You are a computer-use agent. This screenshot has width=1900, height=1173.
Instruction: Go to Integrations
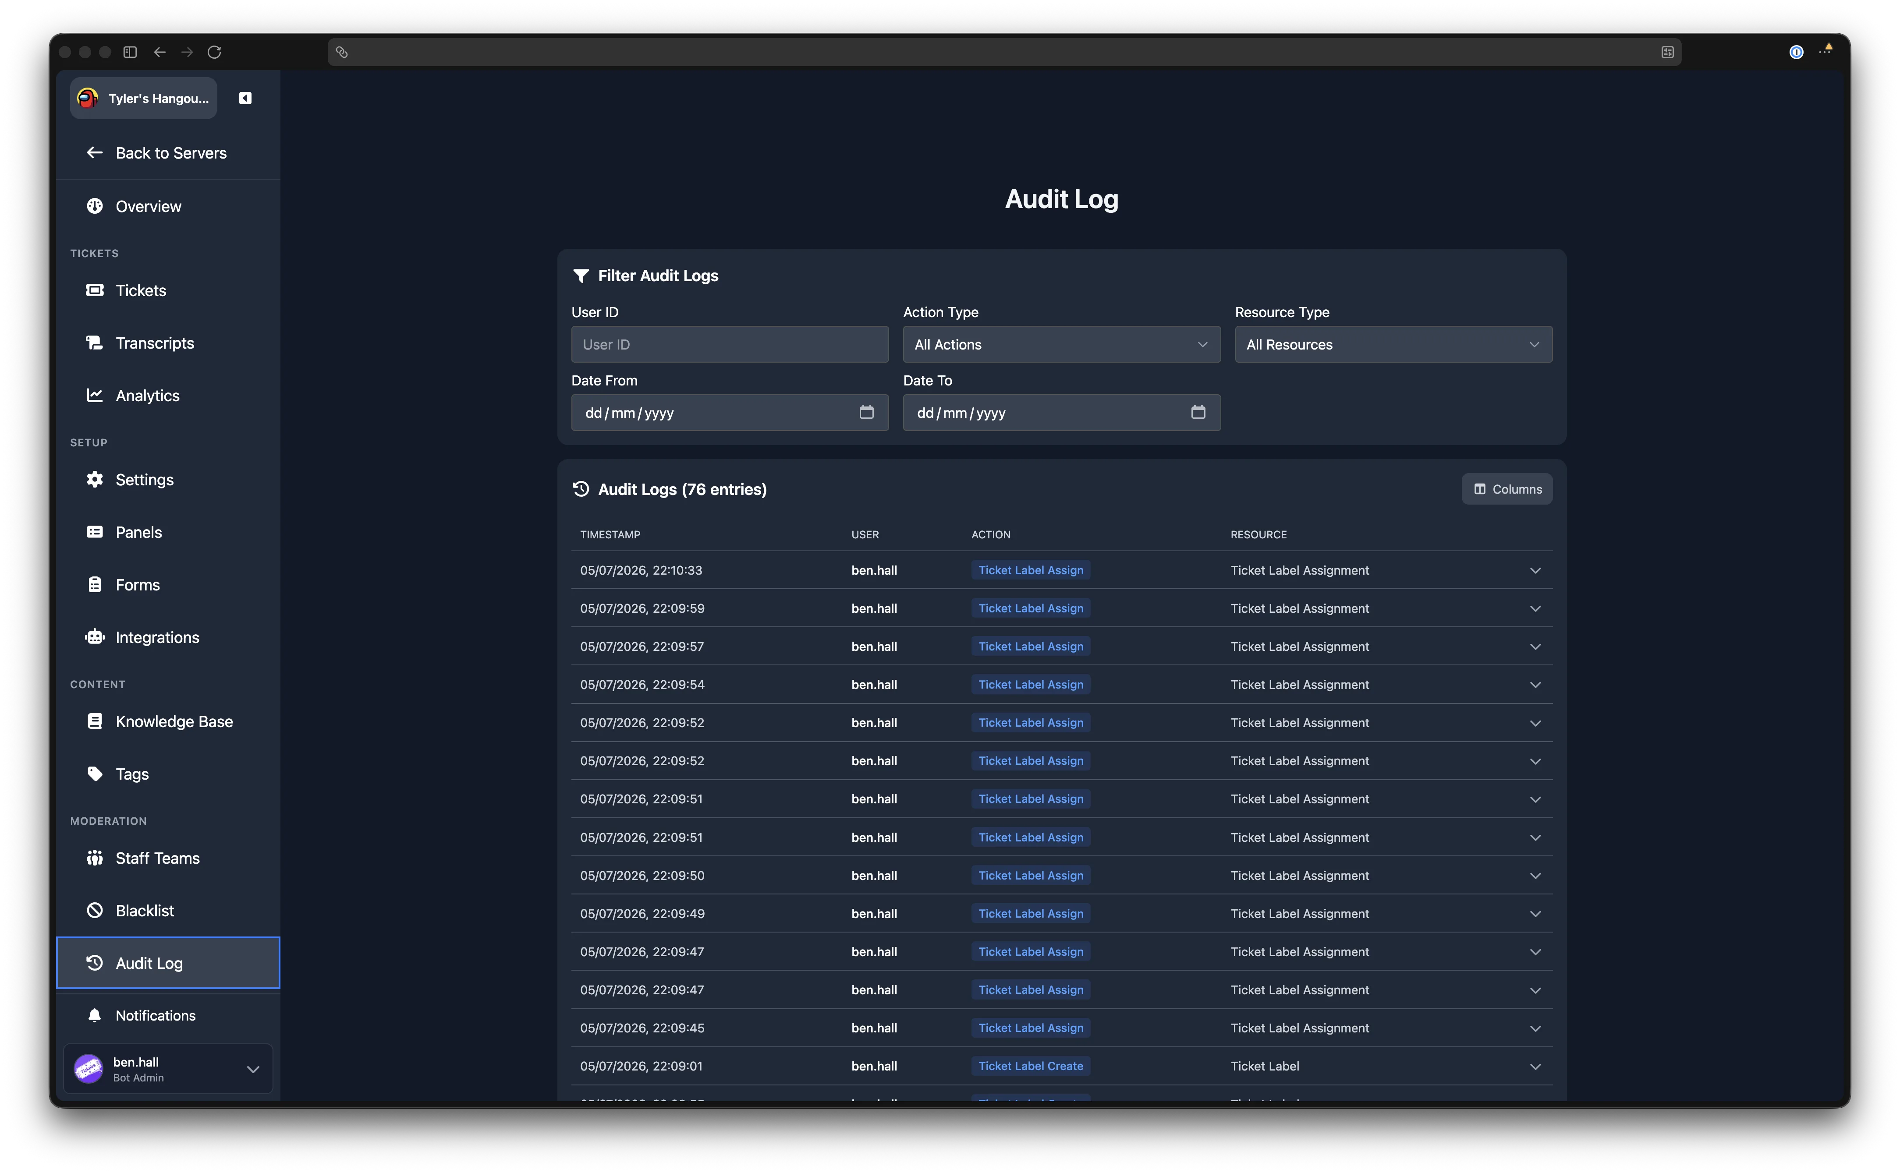(168, 638)
